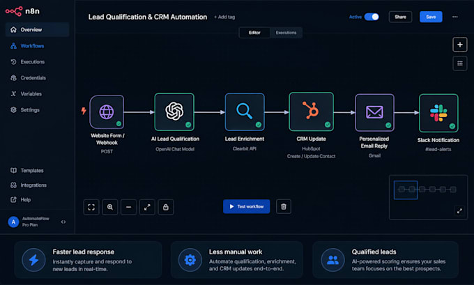This screenshot has width=474, height=285.
Task: Click the Faster lead response lightning icon
Action: 34,260
